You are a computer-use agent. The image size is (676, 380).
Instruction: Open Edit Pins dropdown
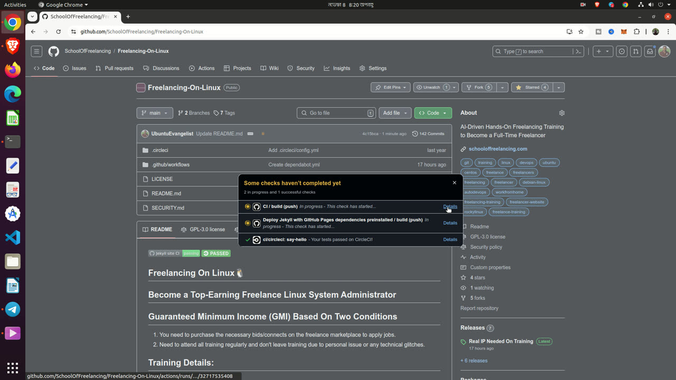pos(390,87)
